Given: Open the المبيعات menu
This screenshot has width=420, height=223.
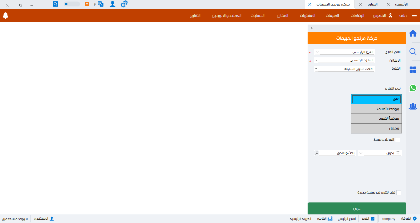Looking at the screenshot, I should (332, 16).
